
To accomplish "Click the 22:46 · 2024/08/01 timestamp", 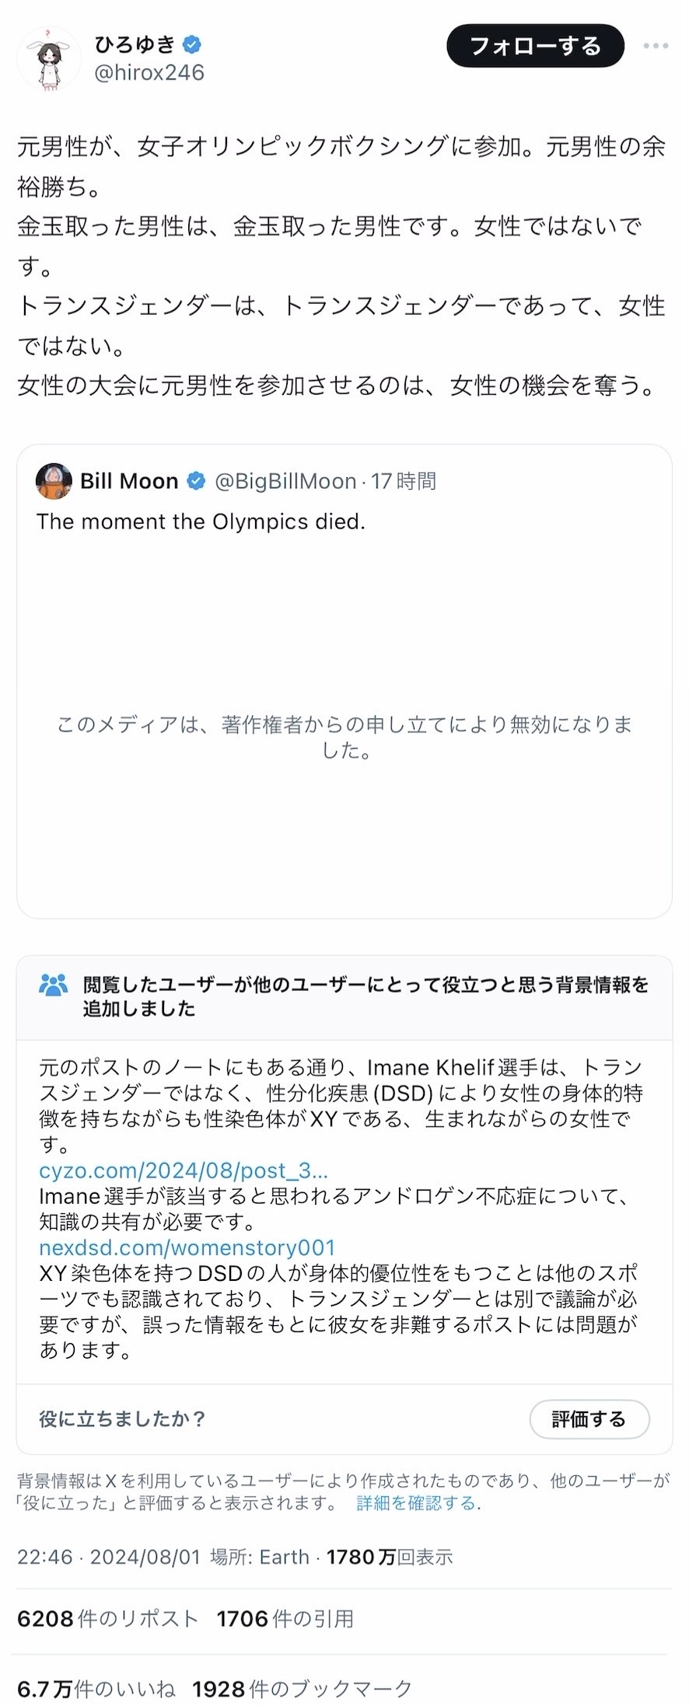I will 109,1557.
